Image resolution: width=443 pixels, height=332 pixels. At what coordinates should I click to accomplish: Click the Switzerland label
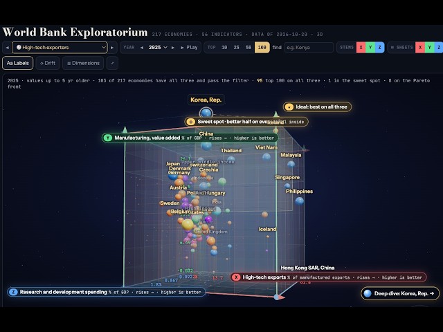coord(204,165)
